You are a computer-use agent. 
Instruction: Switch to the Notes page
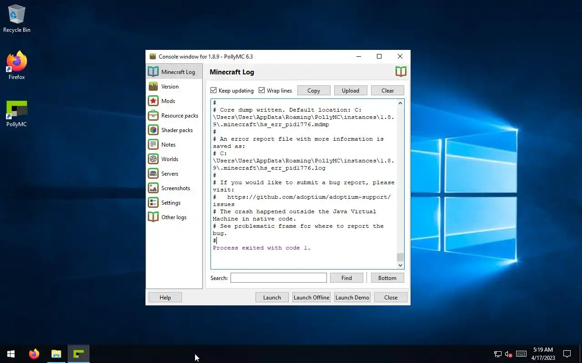point(174,144)
